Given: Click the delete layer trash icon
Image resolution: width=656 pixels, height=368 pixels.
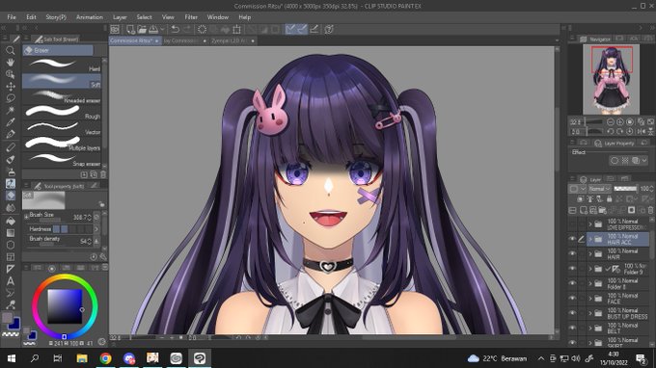Looking at the screenshot, I should point(650,210).
